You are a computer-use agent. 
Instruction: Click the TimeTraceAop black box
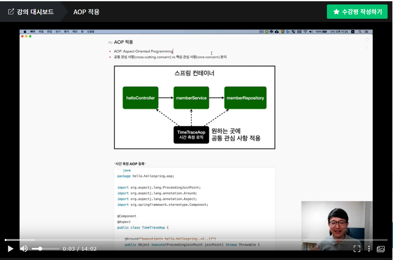click(191, 135)
